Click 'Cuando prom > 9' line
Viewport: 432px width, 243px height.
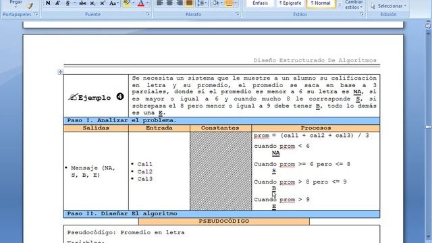point(281,200)
